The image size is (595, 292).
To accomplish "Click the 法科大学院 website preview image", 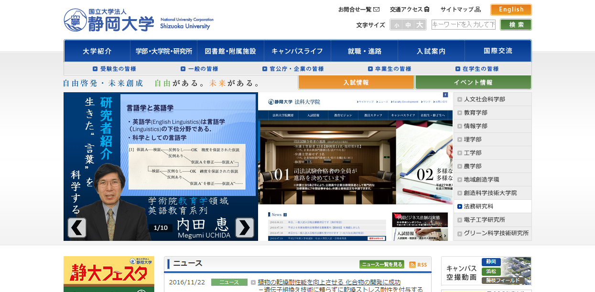I will click(x=355, y=166).
